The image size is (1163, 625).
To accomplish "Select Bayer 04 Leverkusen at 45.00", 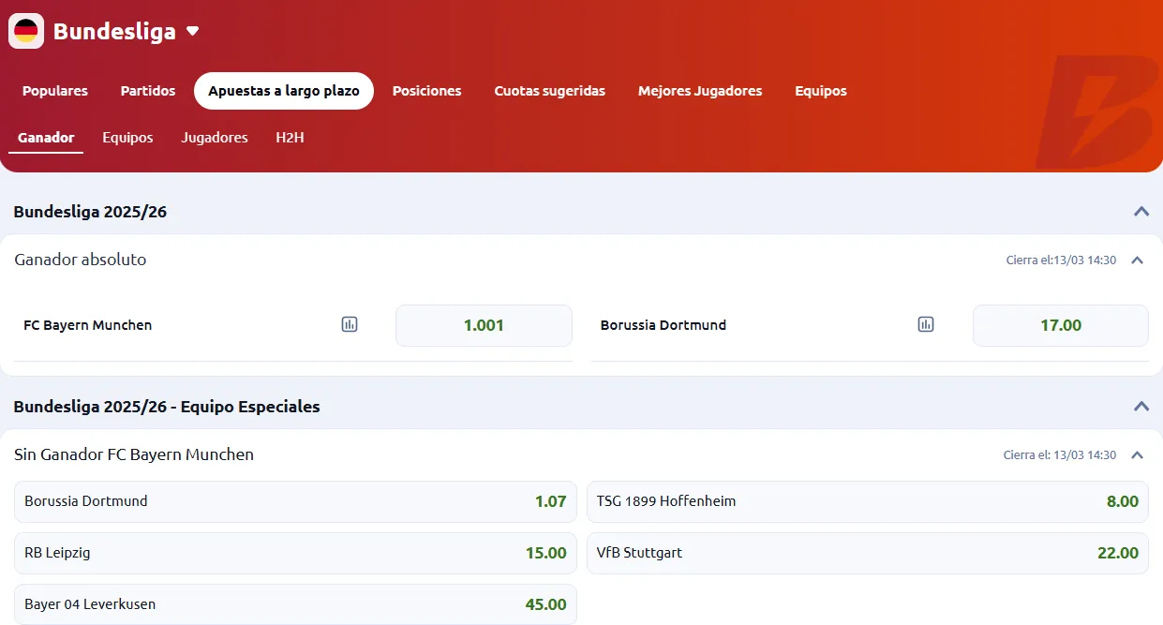I will click(x=295, y=604).
